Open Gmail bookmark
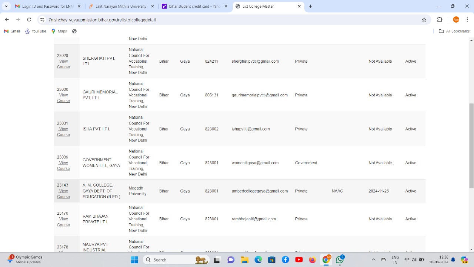The height and width of the screenshot is (267, 474). click(12, 31)
